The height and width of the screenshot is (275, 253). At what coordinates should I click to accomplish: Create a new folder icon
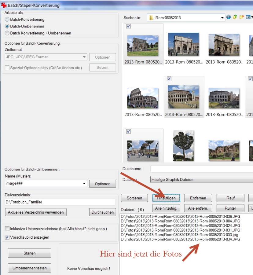point(242,17)
